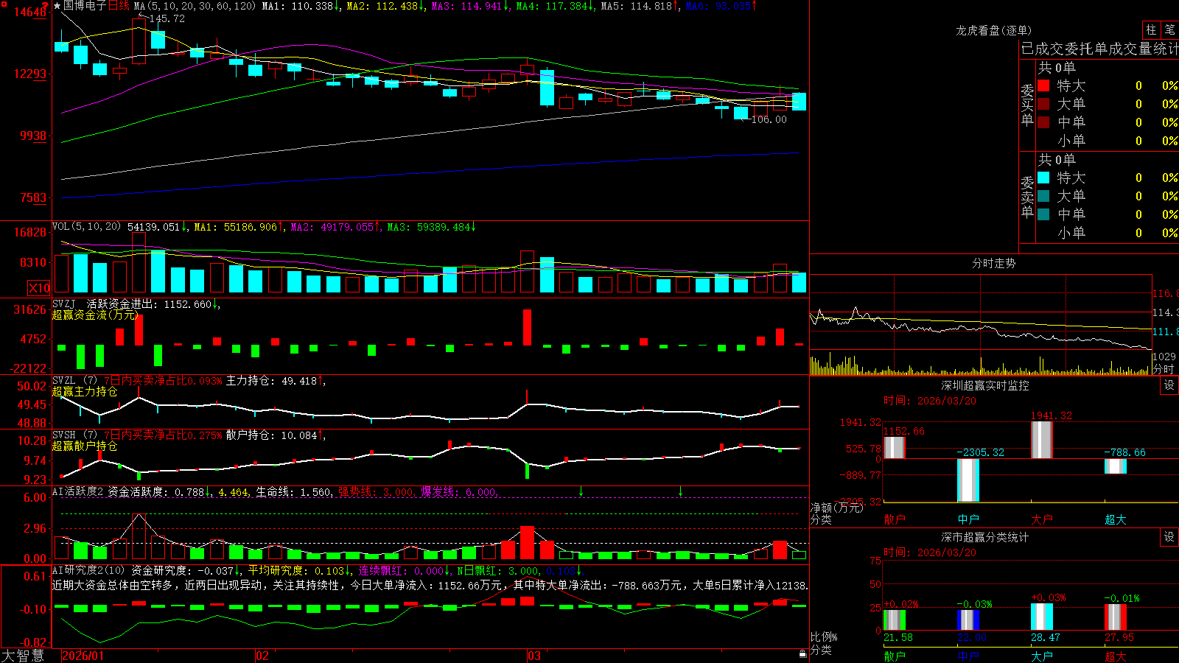Click the 超大 label under monitoring bars
The width and height of the screenshot is (1179, 663).
(x=1115, y=519)
